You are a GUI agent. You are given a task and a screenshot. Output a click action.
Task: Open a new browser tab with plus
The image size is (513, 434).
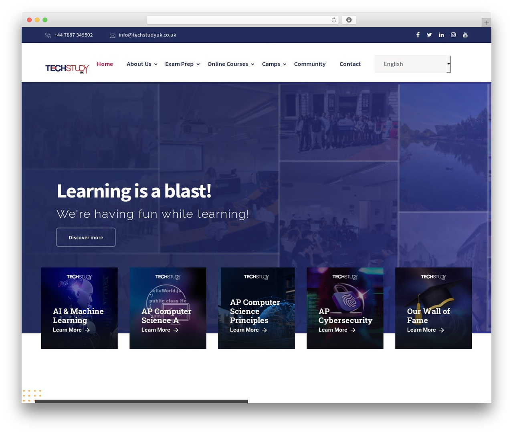pos(486,23)
